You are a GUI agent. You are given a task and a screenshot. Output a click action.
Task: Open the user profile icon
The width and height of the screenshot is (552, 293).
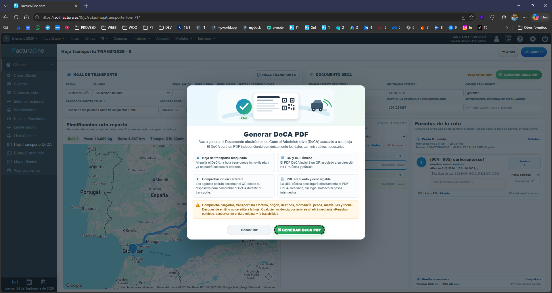click(497, 39)
